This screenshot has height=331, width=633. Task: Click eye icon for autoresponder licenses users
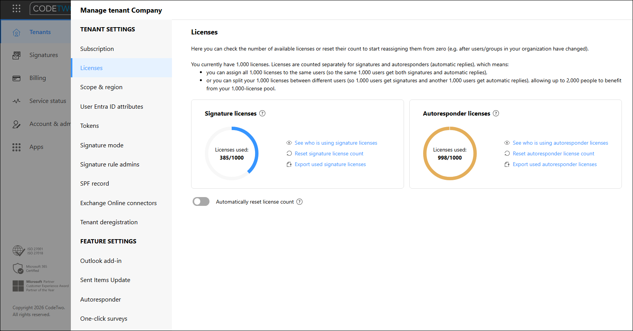tap(507, 143)
